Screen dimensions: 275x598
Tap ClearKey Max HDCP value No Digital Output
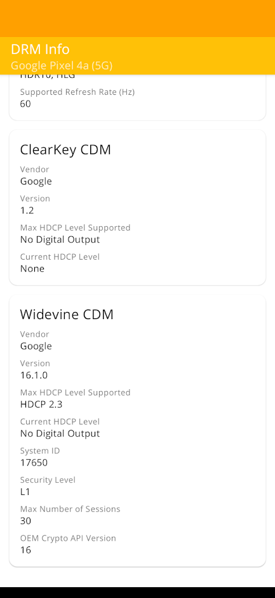60,239
